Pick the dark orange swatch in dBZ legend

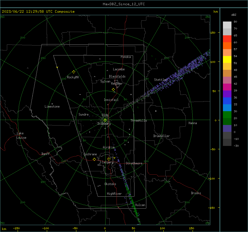pyautogui.click(x=227, y=46)
